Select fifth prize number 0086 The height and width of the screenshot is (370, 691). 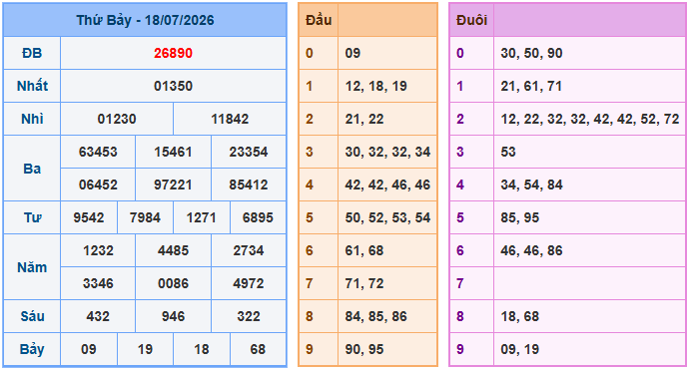(173, 283)
